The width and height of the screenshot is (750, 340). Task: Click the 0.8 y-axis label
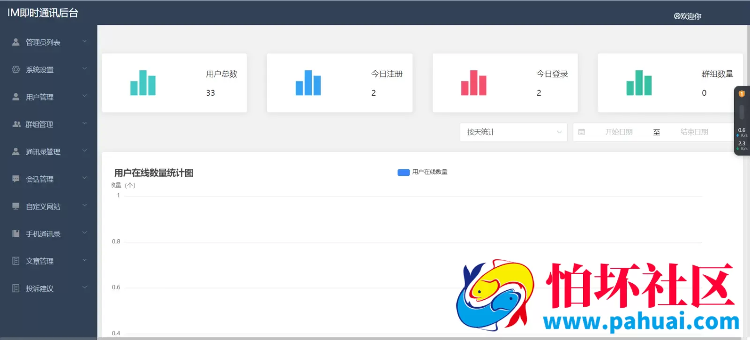click(116, 242)
